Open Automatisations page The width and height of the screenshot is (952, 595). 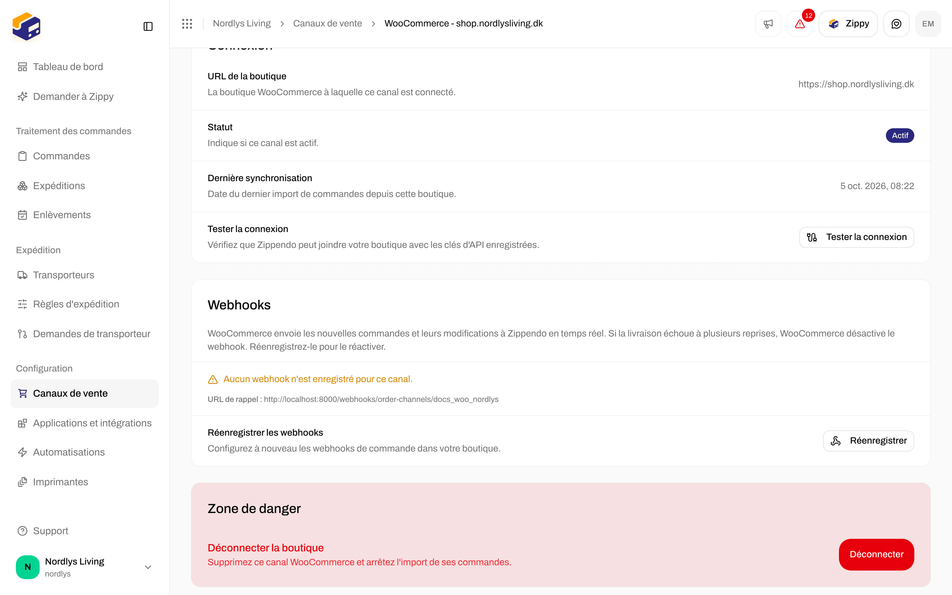[x=85, y=452]
